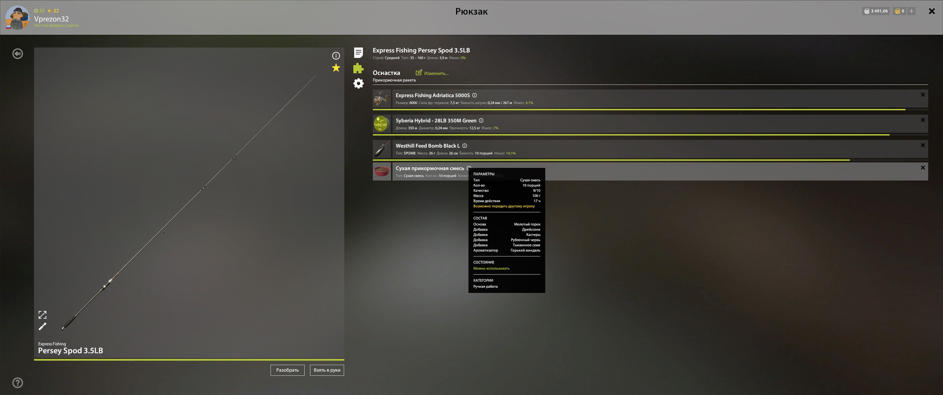Select the Syberia Hybrid line thumbnail
The height and width of the screenshot is (395, 943).
point(382,123)
